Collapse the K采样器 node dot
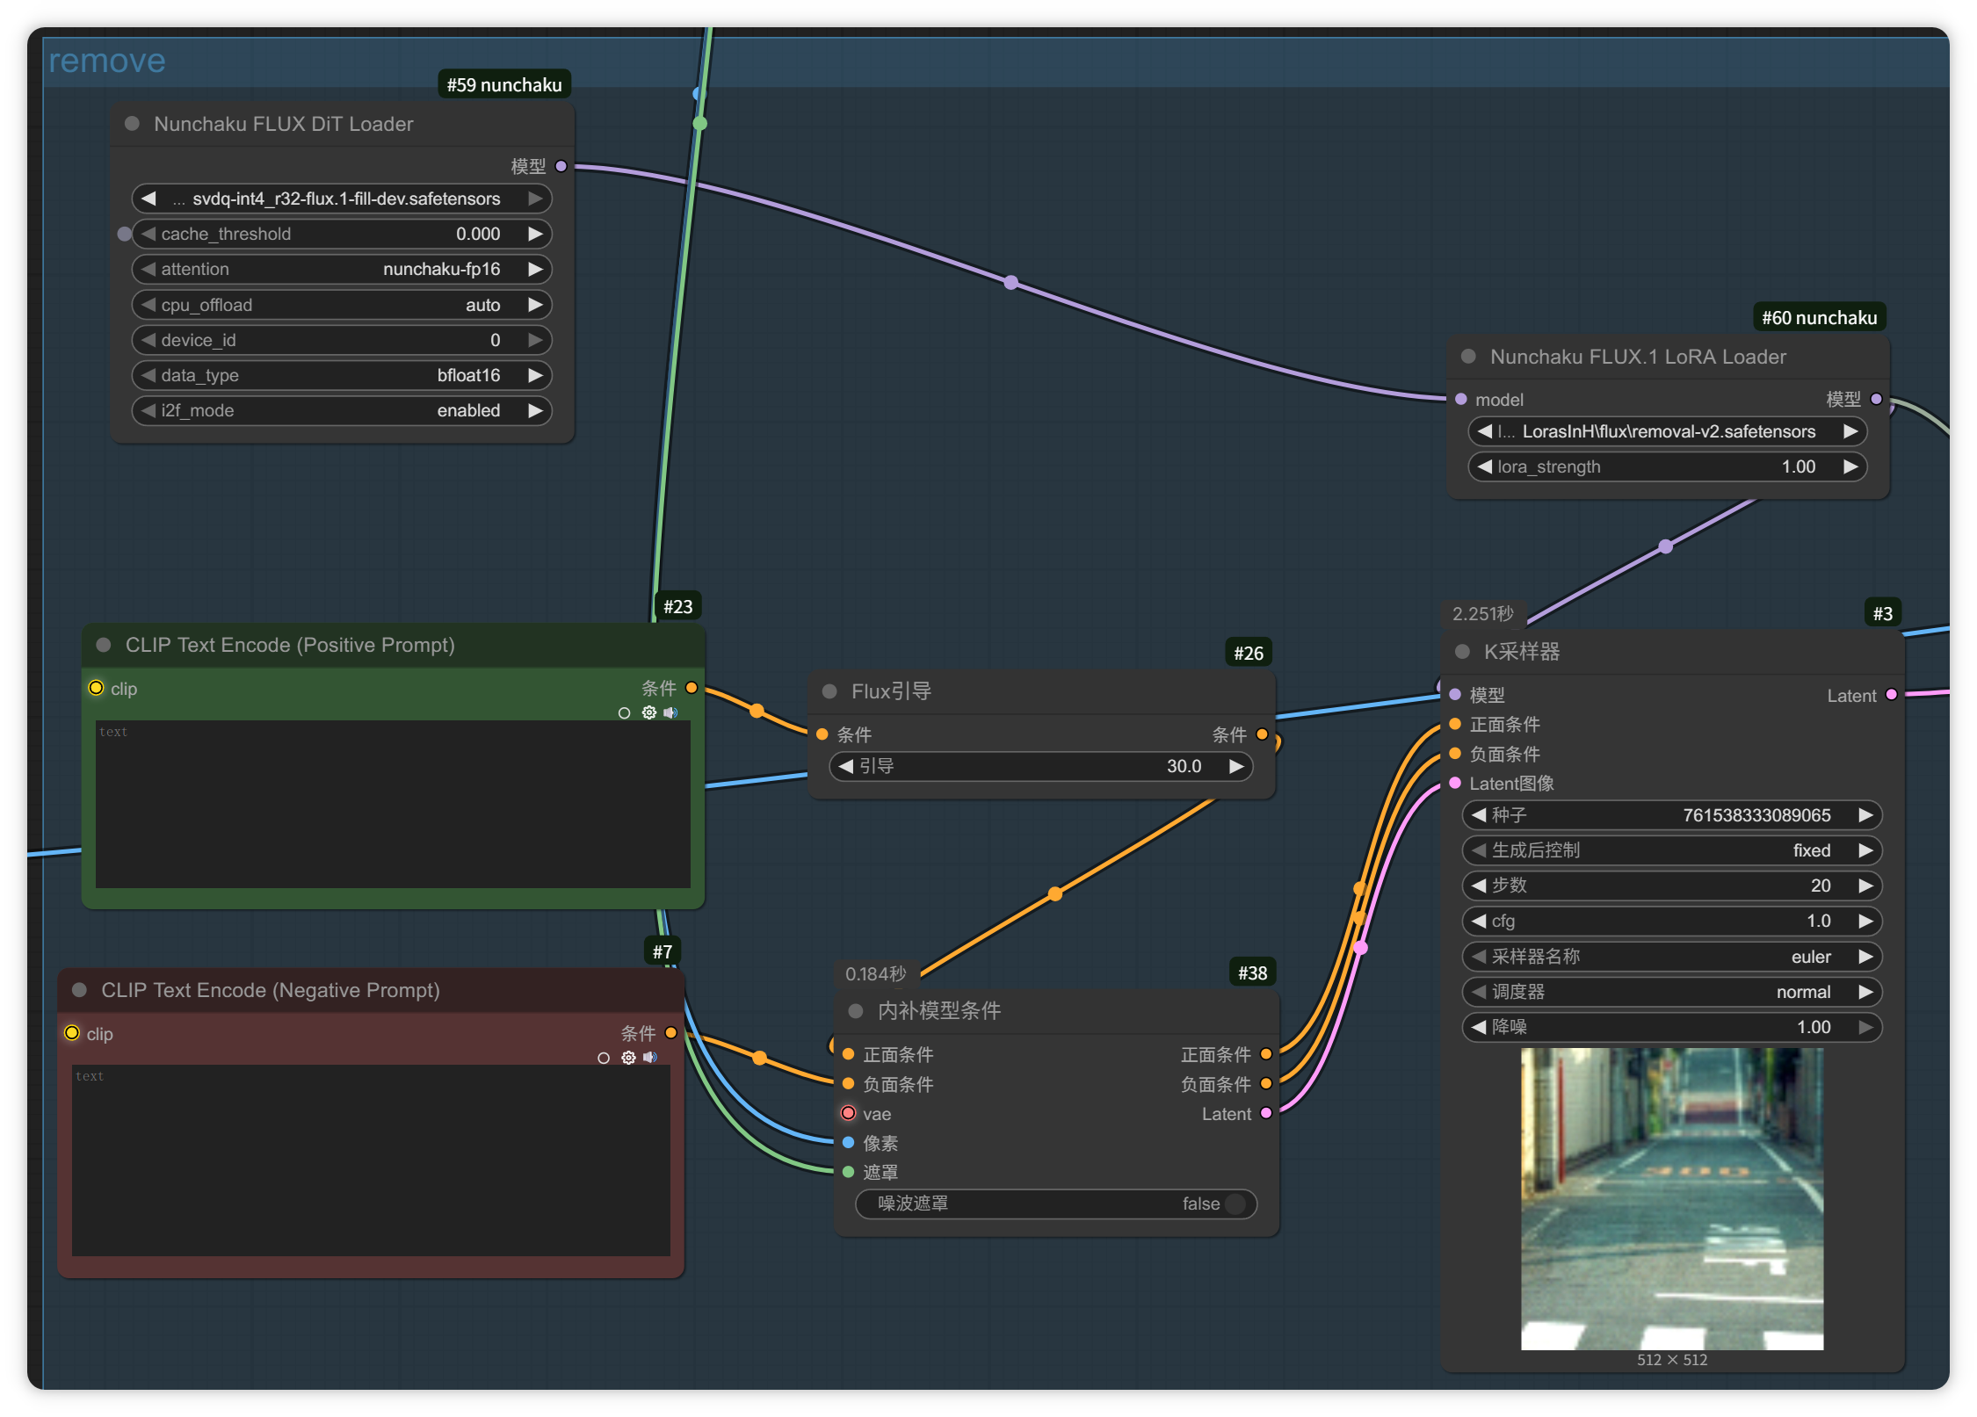The image size is (1977, 1417). 1463,652
